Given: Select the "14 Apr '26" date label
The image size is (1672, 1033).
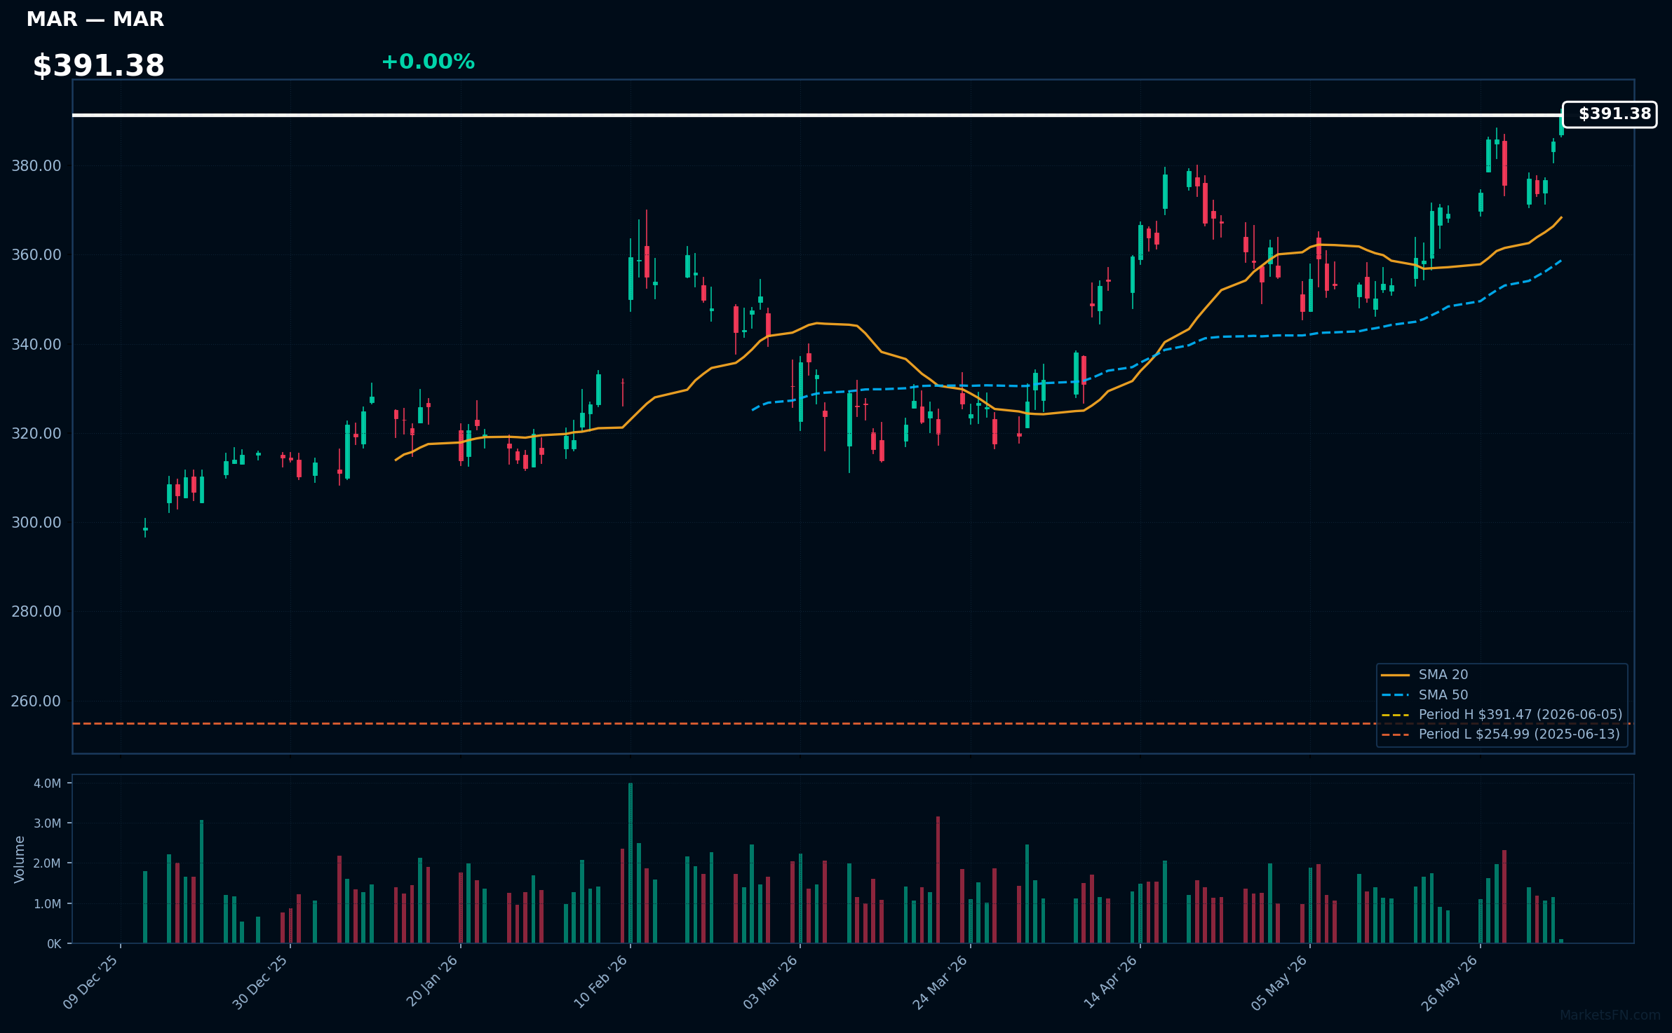Looking at the screenshot, I should [x=1111, y=982].
